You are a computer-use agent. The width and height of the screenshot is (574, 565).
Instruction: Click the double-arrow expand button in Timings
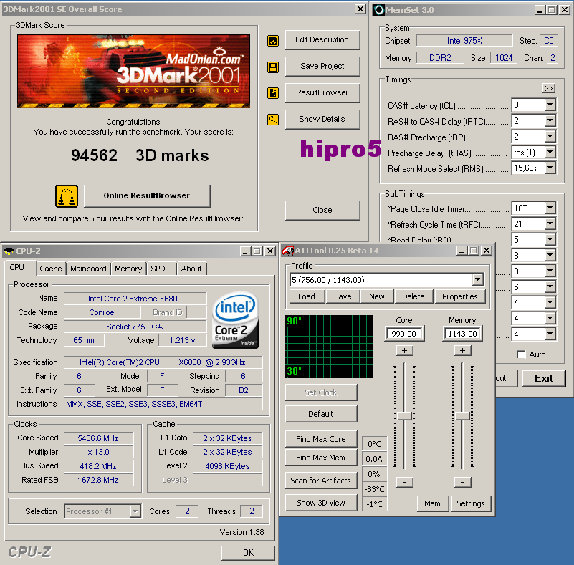pyautogui.click(x=548, y=88)
